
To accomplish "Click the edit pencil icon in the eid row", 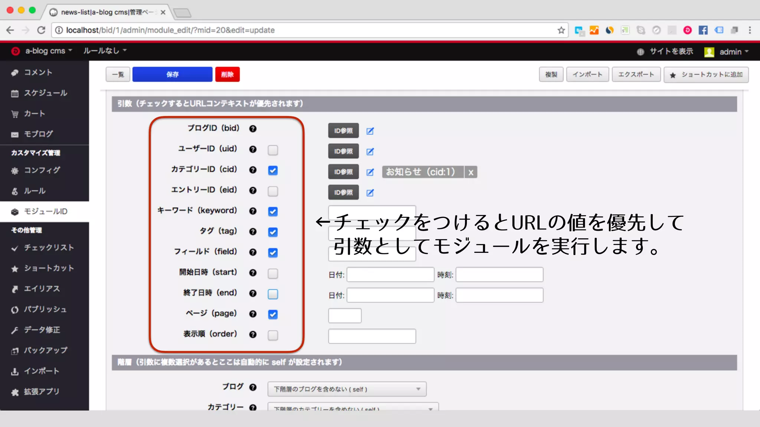I will point(370,193).
